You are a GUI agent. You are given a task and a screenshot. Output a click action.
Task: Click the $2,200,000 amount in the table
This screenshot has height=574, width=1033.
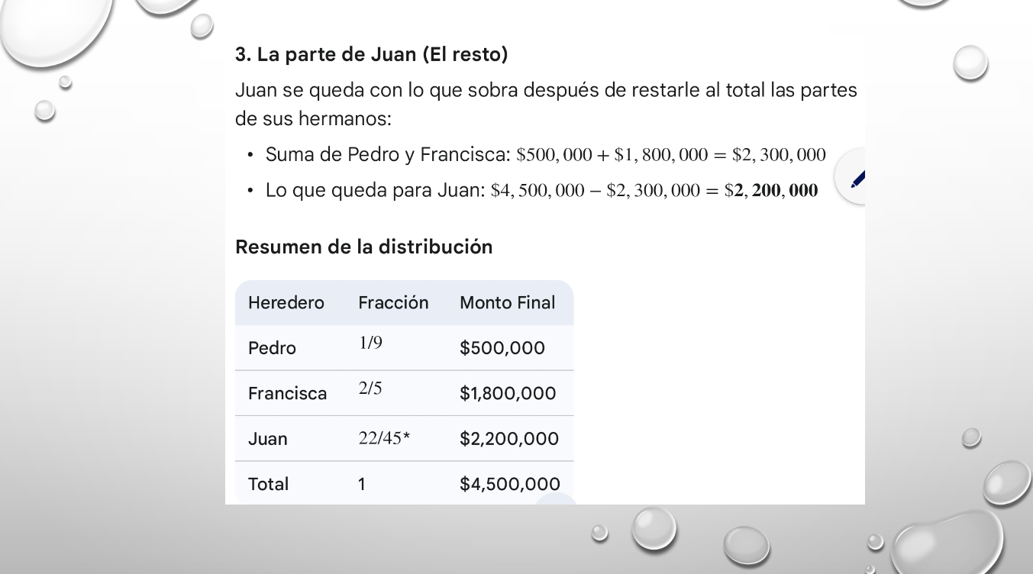tap(509, 439)
